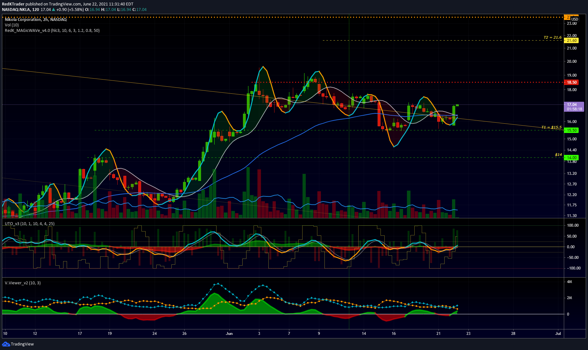Click date label 28 on time axis
This screenshot has height=350, width=588.
[513, 334]
